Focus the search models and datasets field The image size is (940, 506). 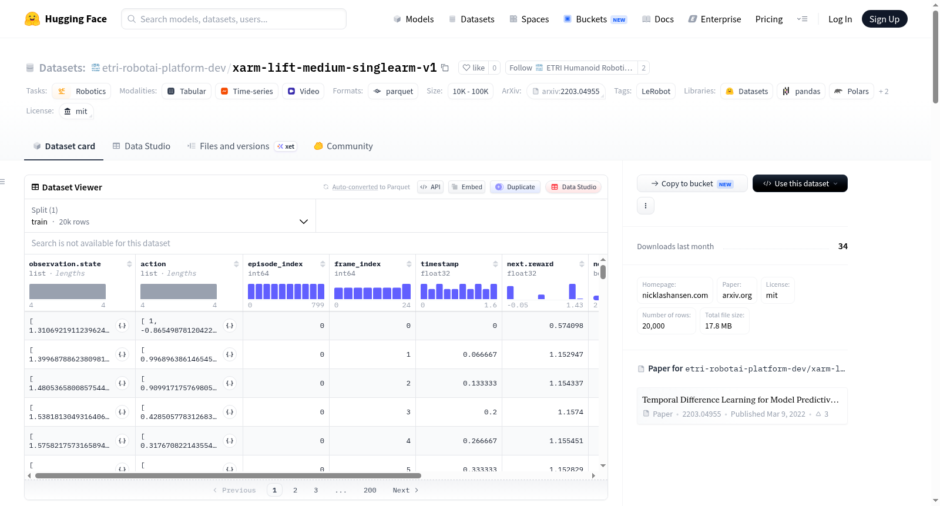coord(234,19)
